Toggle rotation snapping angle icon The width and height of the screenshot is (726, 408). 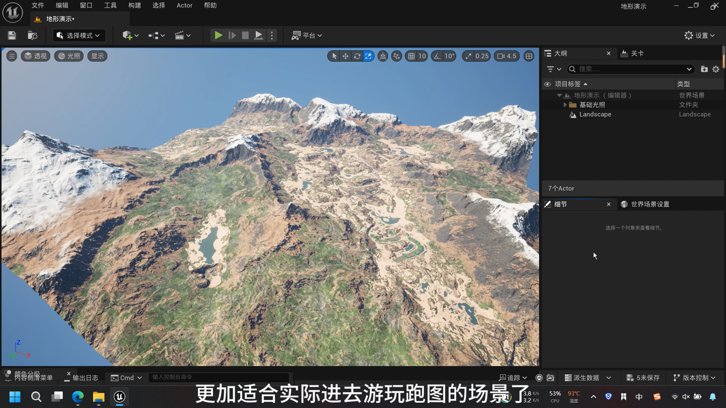[x=437, y=56]
